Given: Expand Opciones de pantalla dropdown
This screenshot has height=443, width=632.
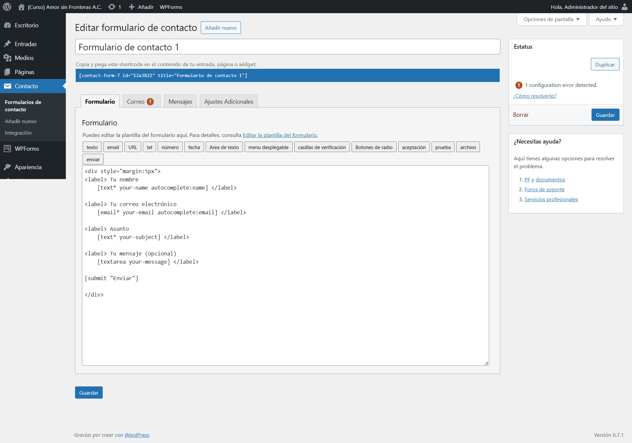Looking at the screenshot, I should pyautogui.click(x=551, y=19).
